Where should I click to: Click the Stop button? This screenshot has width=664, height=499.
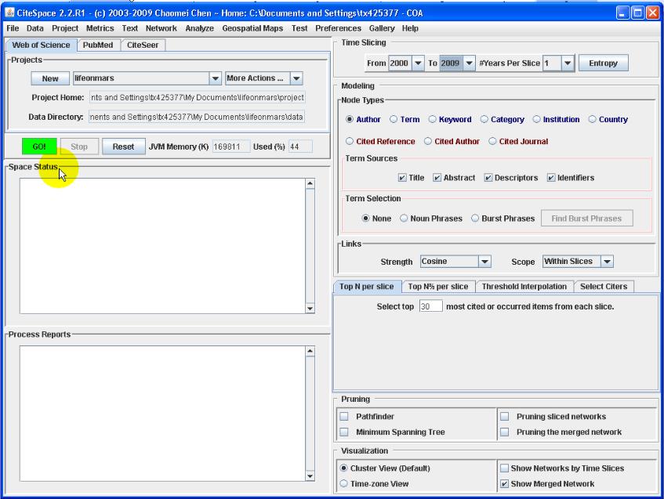79,146
